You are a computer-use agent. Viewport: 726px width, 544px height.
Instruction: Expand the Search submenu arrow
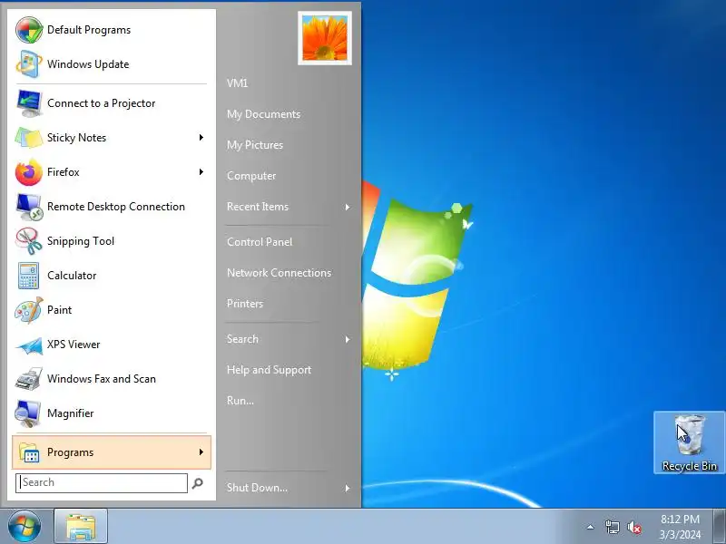348,339
